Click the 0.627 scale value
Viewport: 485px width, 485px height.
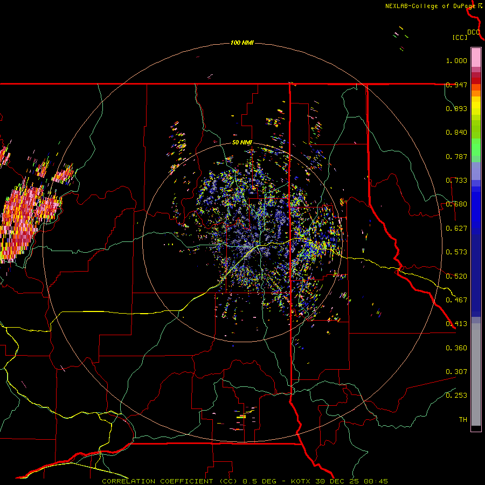(456, 228)
